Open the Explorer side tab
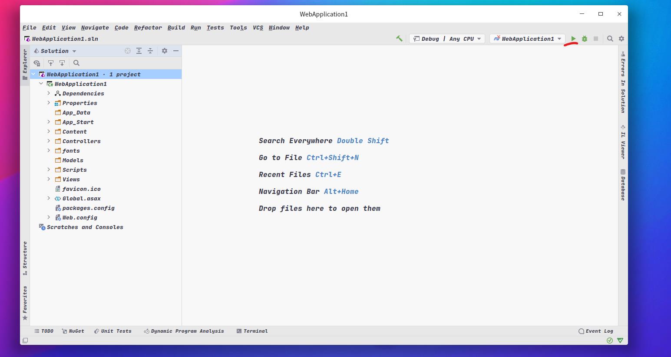671x357 pixels. 25,64
